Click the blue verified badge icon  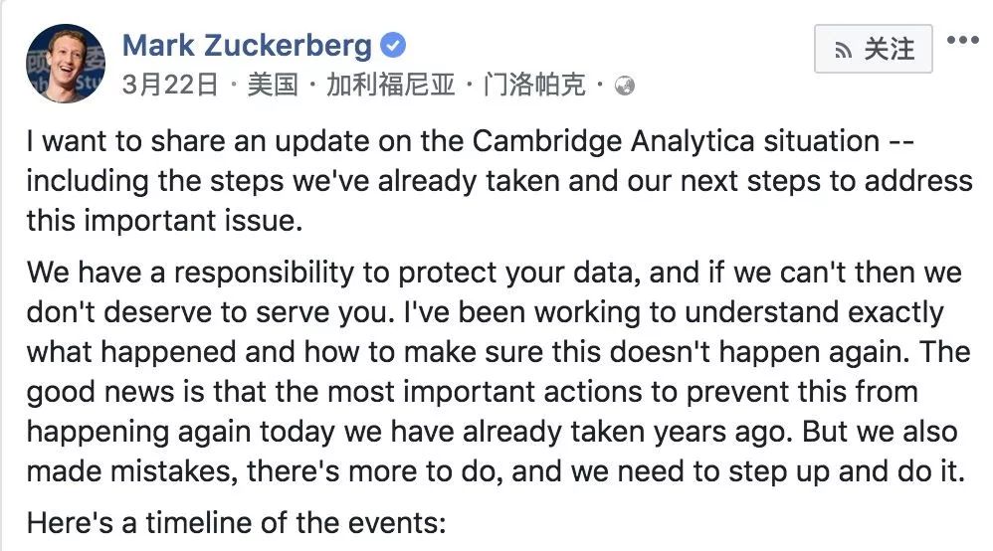click(394, 46)
